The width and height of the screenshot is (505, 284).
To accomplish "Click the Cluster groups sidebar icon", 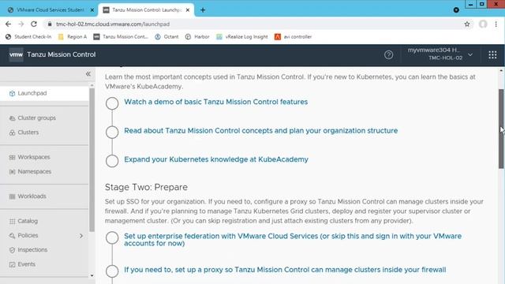I will click(13, 118).
